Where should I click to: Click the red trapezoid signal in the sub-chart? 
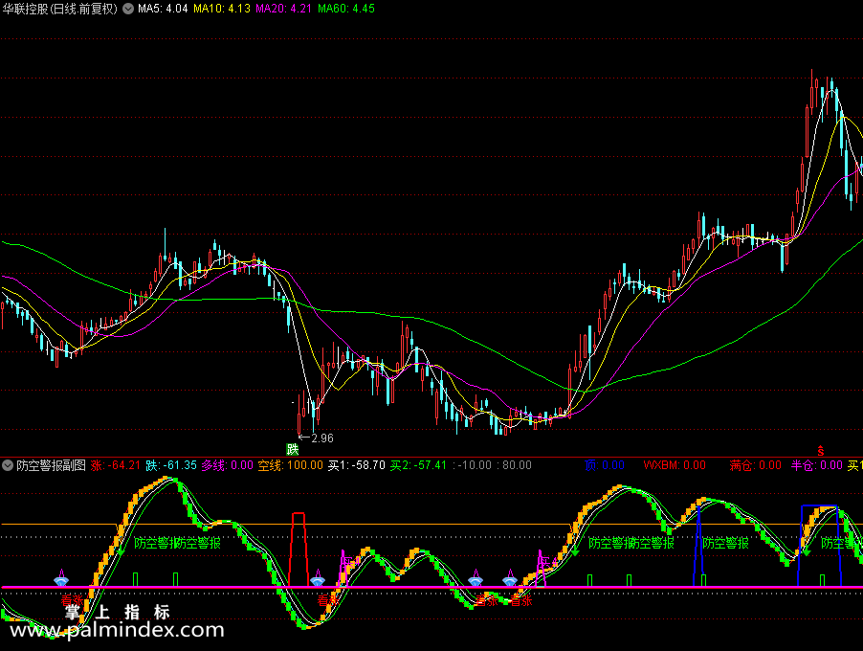click(x=299, y=550)
